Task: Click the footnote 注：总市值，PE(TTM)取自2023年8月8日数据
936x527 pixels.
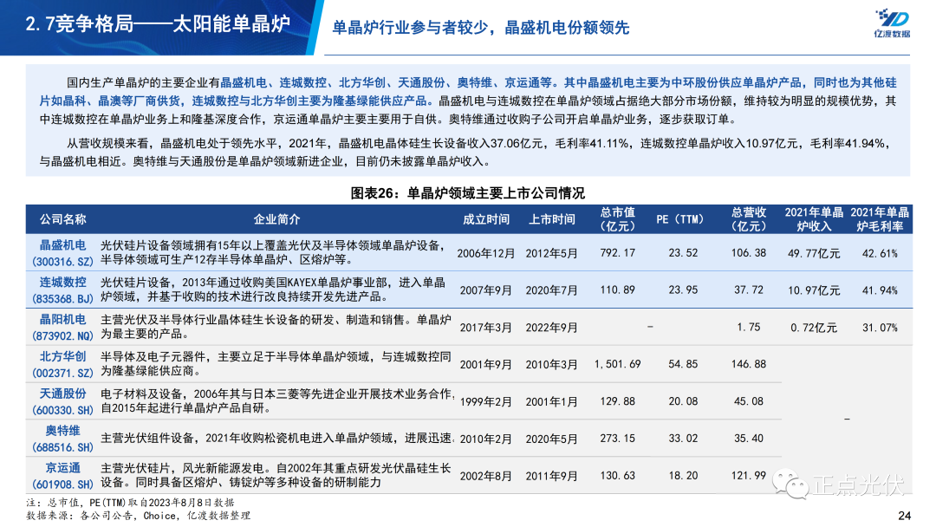Action: [129, 503]
